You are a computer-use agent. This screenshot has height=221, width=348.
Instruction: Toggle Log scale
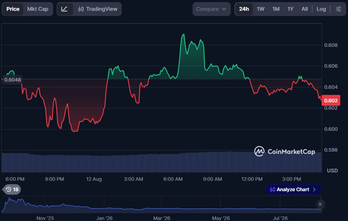tap(321, 9)
